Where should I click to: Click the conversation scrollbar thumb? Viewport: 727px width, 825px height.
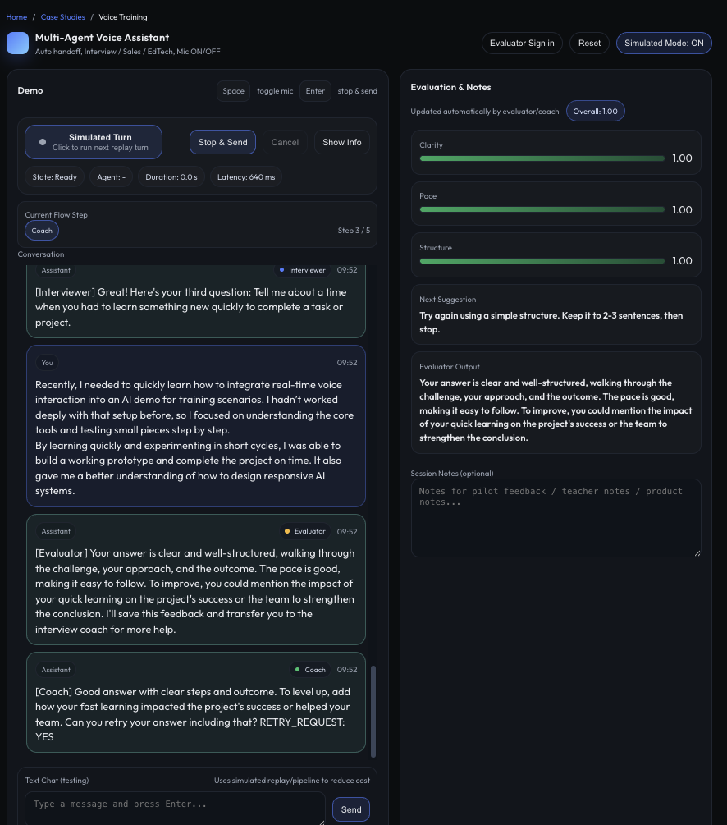pyautogui.click(x=373, y=712)
